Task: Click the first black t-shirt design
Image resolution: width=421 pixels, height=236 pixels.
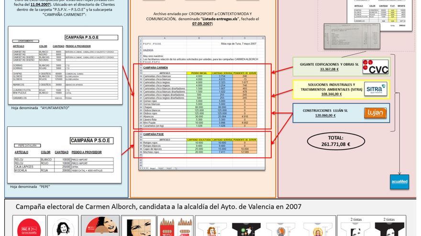Action: tap(246, 230)
